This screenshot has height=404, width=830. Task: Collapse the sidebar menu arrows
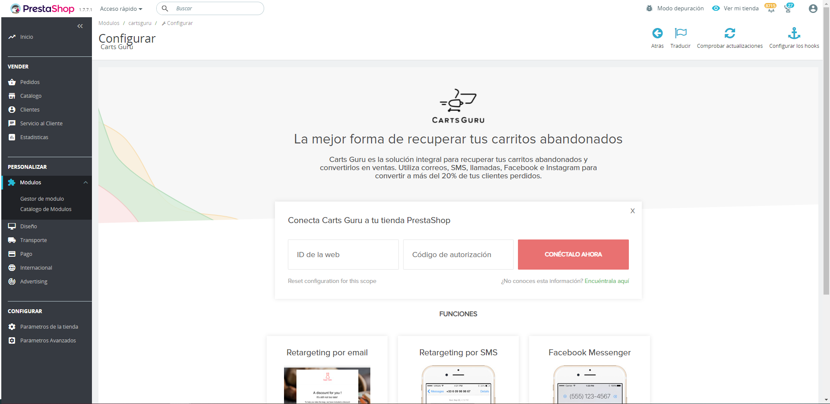pos(80,26)
